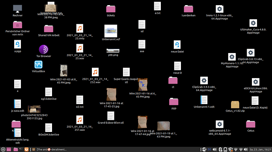The width and height of the screenshot is (272, 152).
Task: Click the DE keyboard layout indicator
Action: click(209, 149)
